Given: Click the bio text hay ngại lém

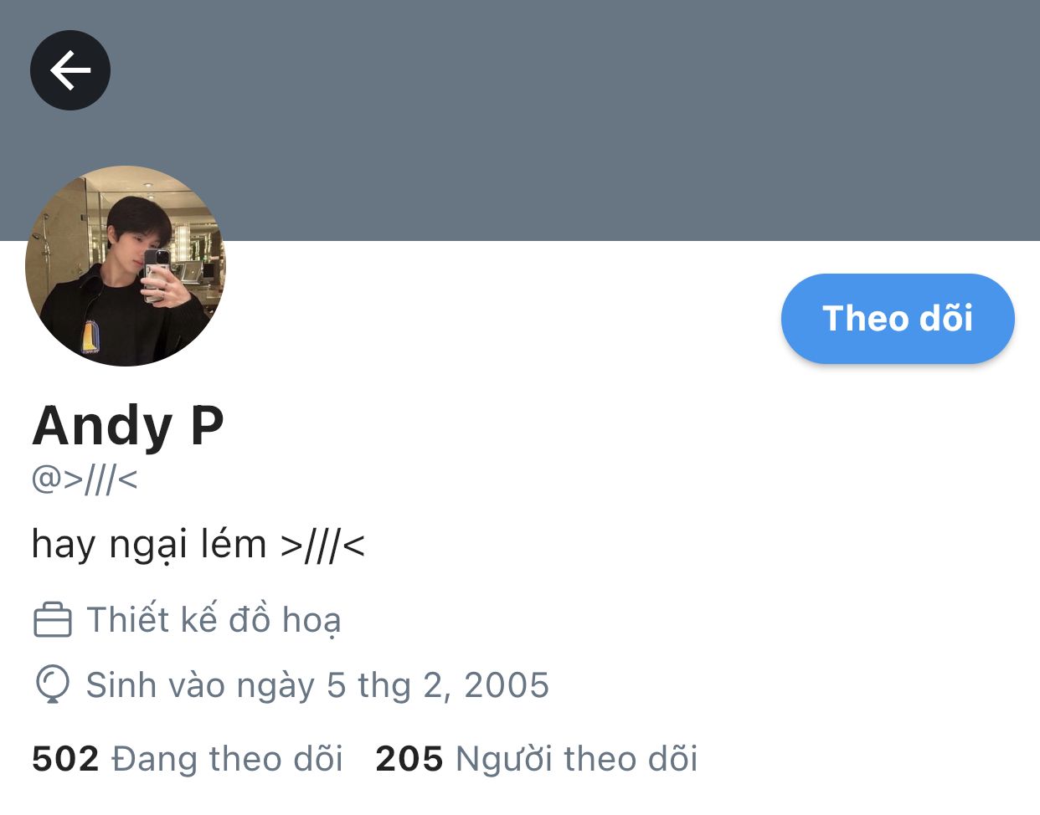Looking at the screenshot, I should [149, 545].
